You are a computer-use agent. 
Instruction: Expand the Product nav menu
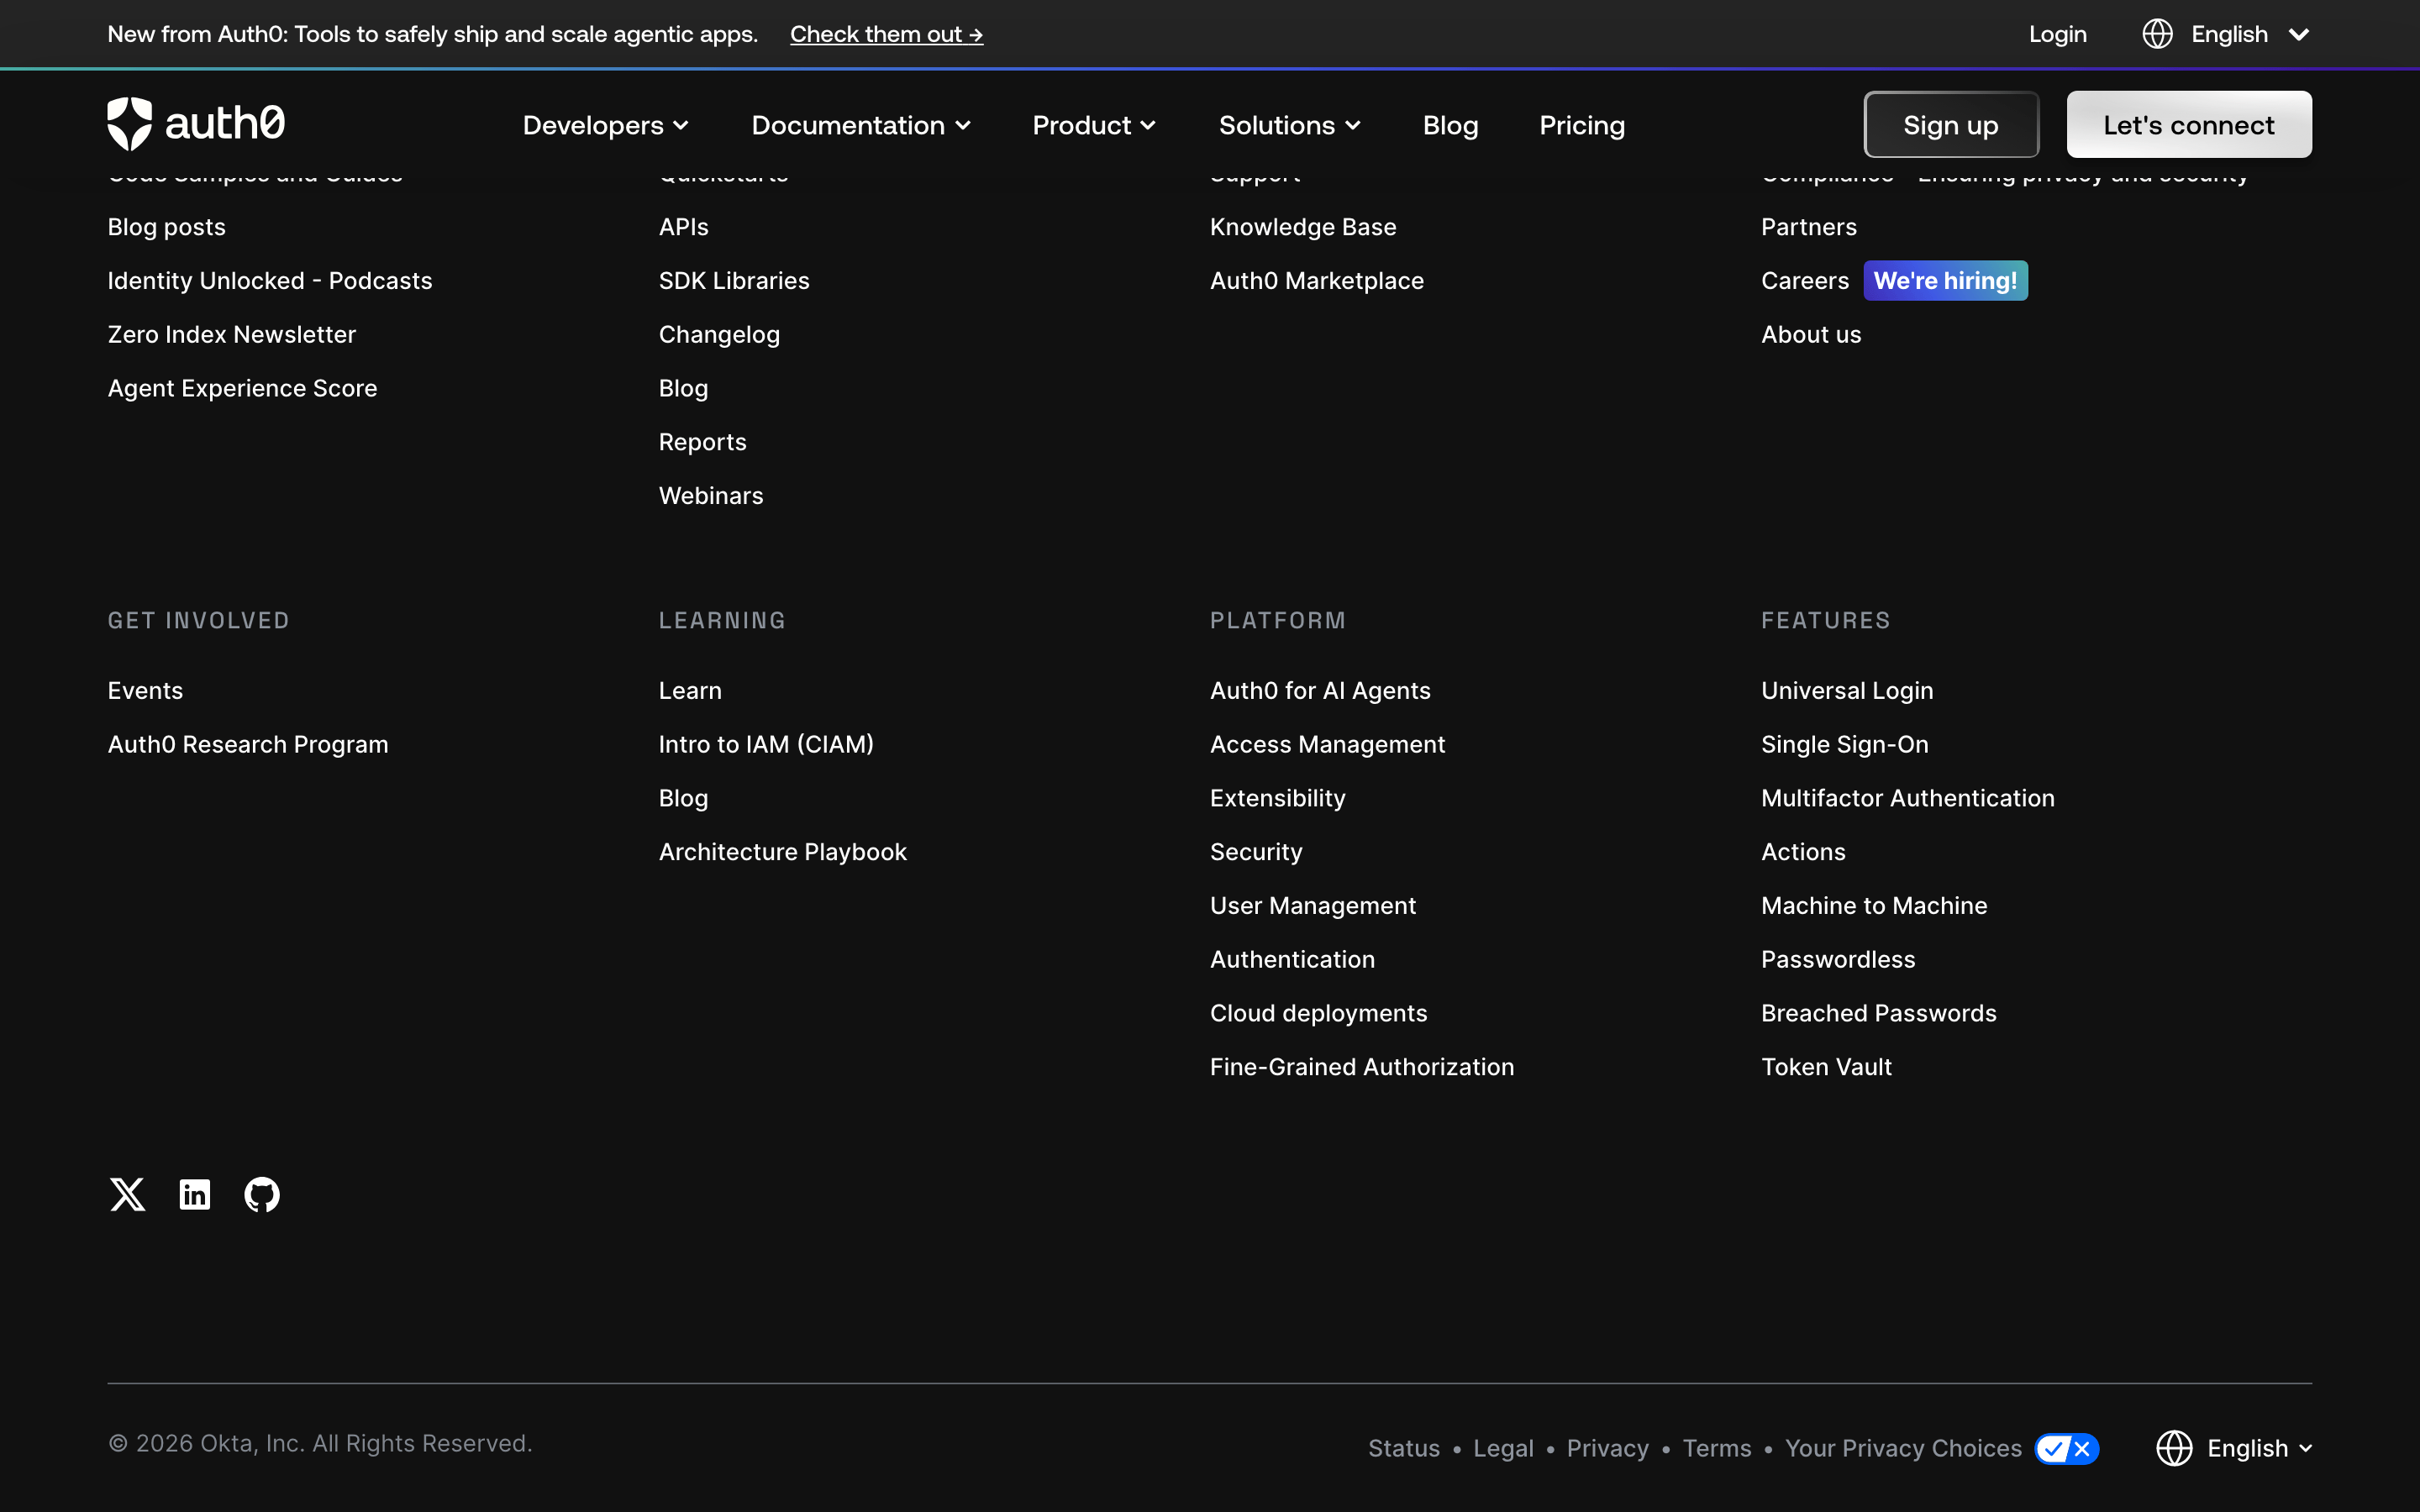click(x=1094, y=125)
